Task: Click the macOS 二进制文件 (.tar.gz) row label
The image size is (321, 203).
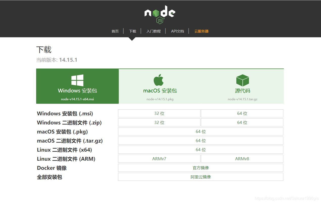Action: [x=70, y=141]
